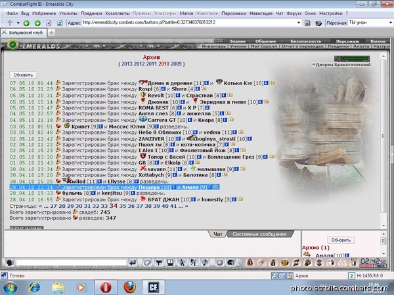Open the 2009 archive year link
Viewport: 394px width, 295px height.
(176, 64)
